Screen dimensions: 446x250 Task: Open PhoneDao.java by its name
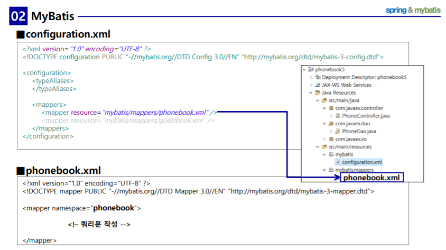359,131
